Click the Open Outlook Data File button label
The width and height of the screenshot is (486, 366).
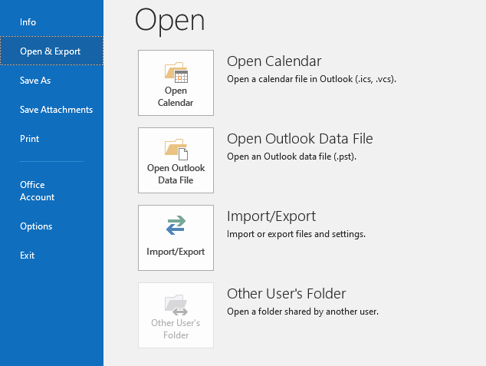coord(176,174)
